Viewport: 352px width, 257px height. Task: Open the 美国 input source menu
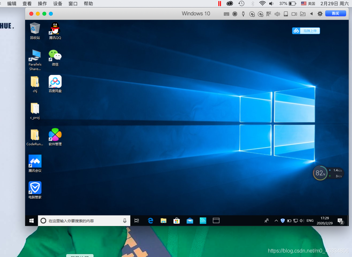click(308, 4)
